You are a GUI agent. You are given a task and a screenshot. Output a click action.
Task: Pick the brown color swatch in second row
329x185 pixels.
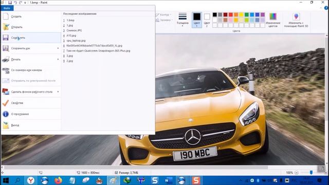[225, 20]
